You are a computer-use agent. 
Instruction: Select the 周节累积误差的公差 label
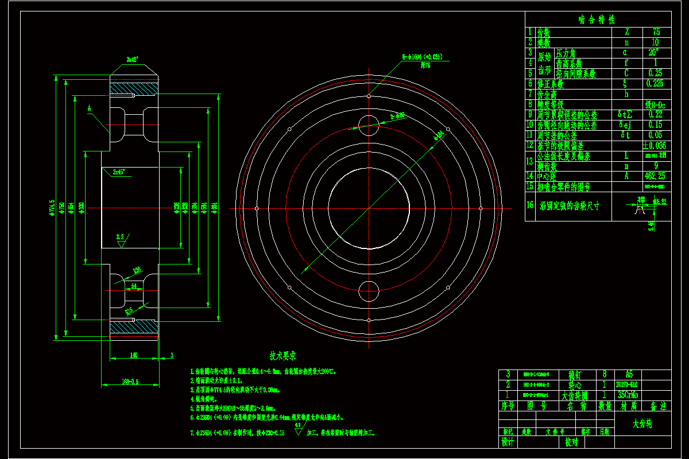pyautogui.click(x=567, y=115)
